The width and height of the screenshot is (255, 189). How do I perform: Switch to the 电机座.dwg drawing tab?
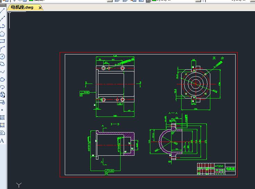22,7
